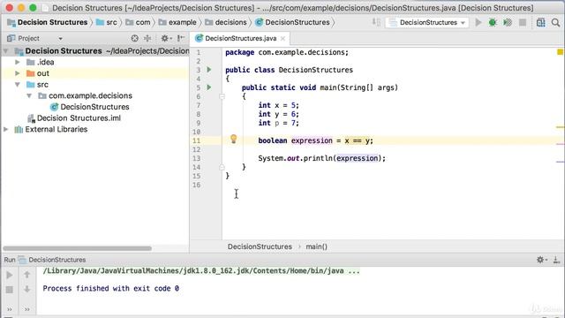Click DecisionStructures in editor bottom breadcrumb
The image size is (565, 318).
pyautogui.click(x=260, y=246)
